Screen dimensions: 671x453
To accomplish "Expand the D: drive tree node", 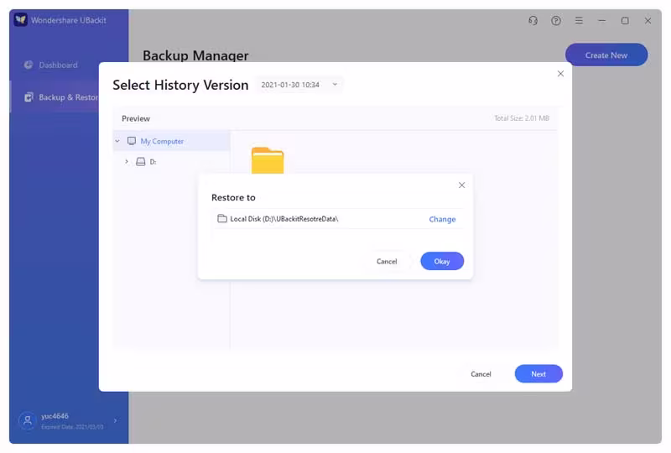I will pos(127,161).
